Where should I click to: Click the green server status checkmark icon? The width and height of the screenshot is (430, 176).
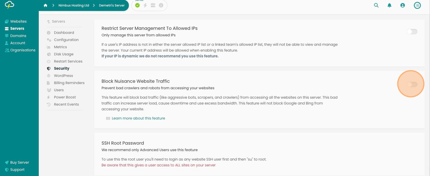137,5
